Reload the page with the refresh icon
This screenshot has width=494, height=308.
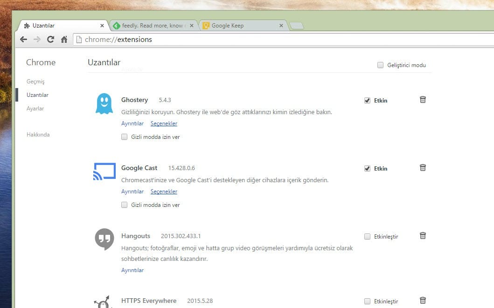pyautogui.click(x=50, y=40)
